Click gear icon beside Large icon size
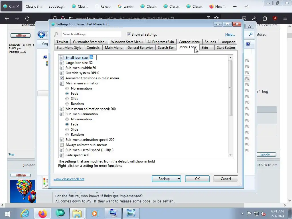The height and width of the screenshot is (219, 292). [62, 63]
